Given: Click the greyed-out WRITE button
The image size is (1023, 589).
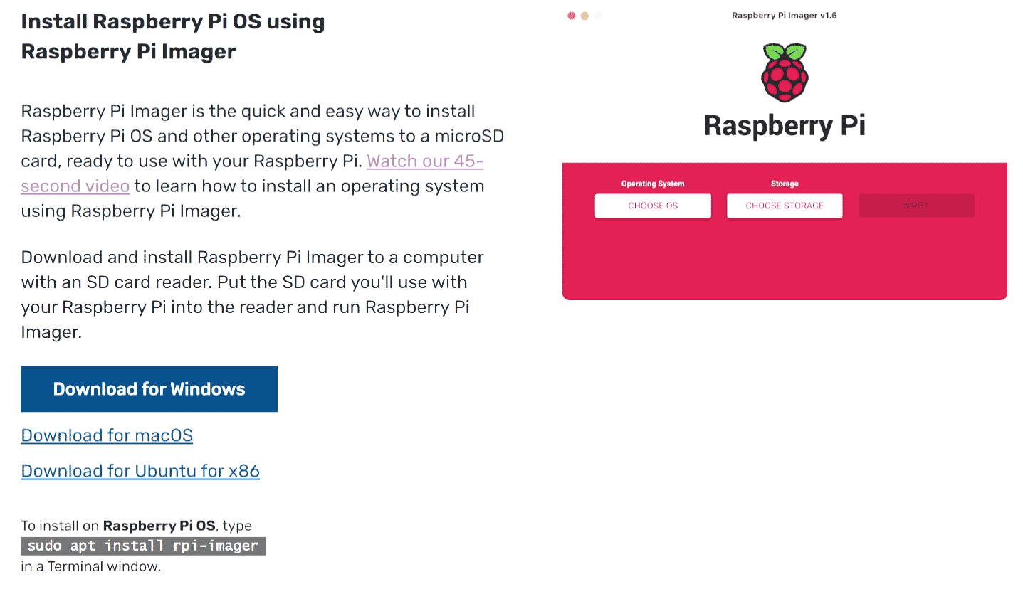Looking at the screenshot, I should pyautogui.click(x=916, y=206).
